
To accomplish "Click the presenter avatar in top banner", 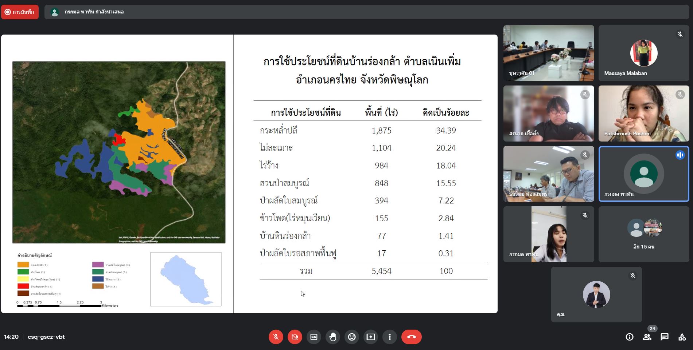I will [55, 12].
